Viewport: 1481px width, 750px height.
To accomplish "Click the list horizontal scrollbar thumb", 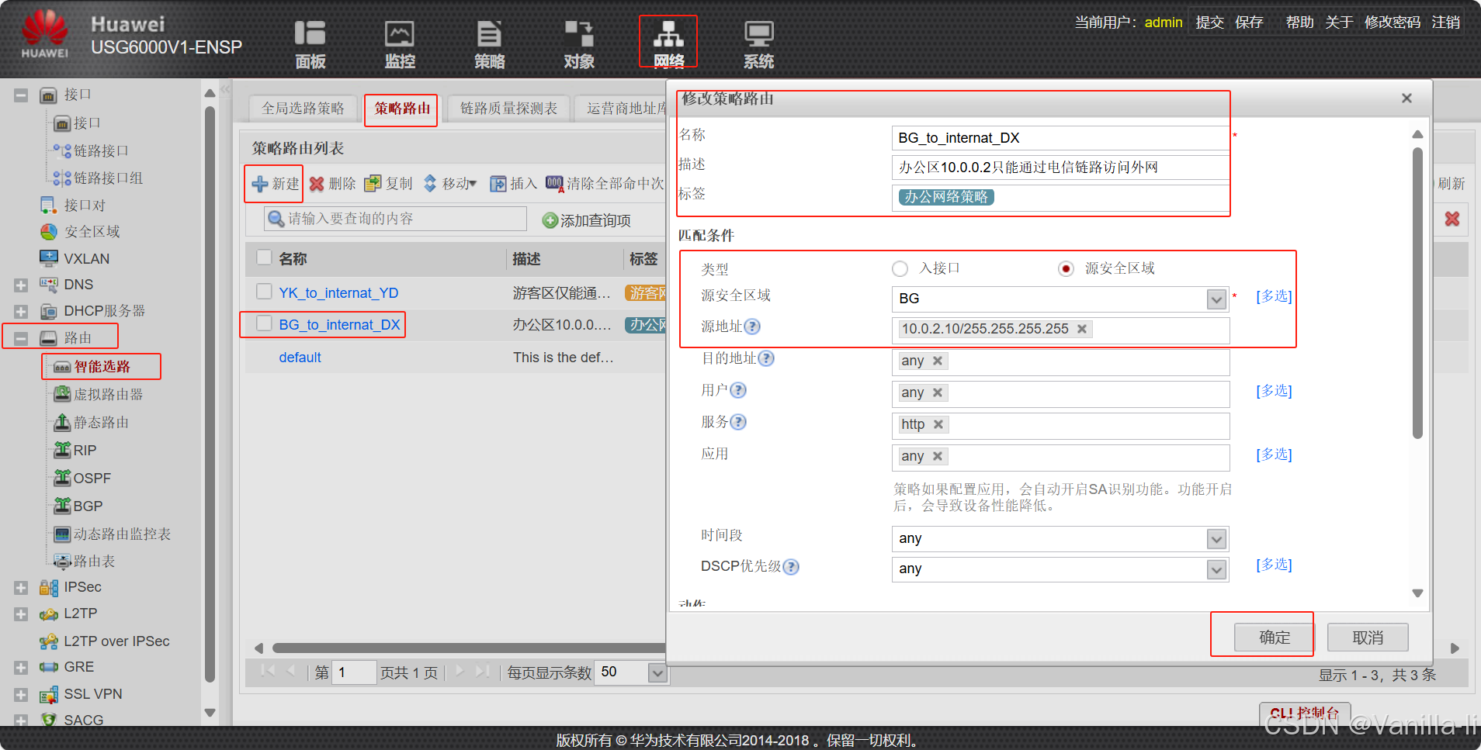I will pyautogui.click(x=469, y=648).
